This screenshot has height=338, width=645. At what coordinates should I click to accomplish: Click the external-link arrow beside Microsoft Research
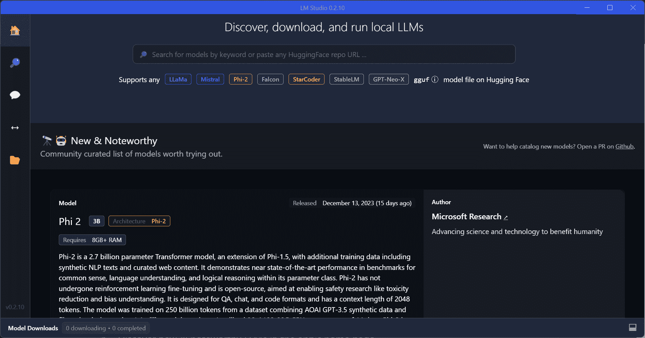506,217
